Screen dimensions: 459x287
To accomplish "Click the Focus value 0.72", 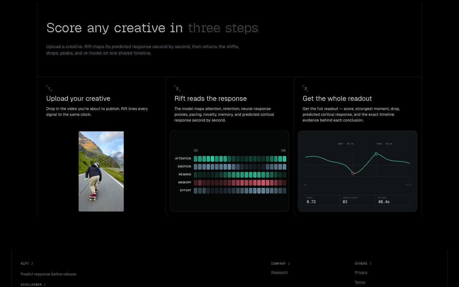I will point(311,202).
